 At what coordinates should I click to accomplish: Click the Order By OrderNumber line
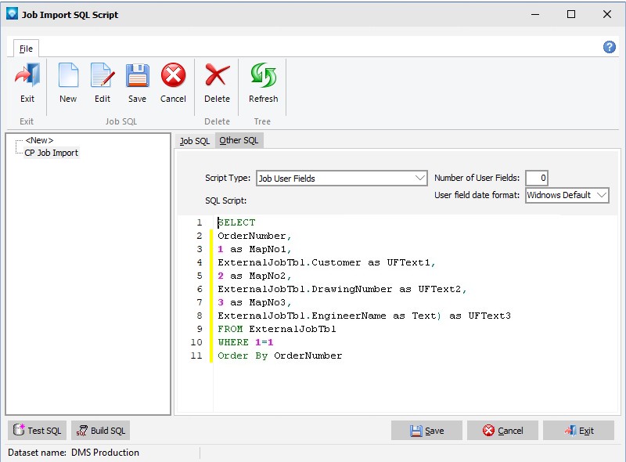pos(280,356)
